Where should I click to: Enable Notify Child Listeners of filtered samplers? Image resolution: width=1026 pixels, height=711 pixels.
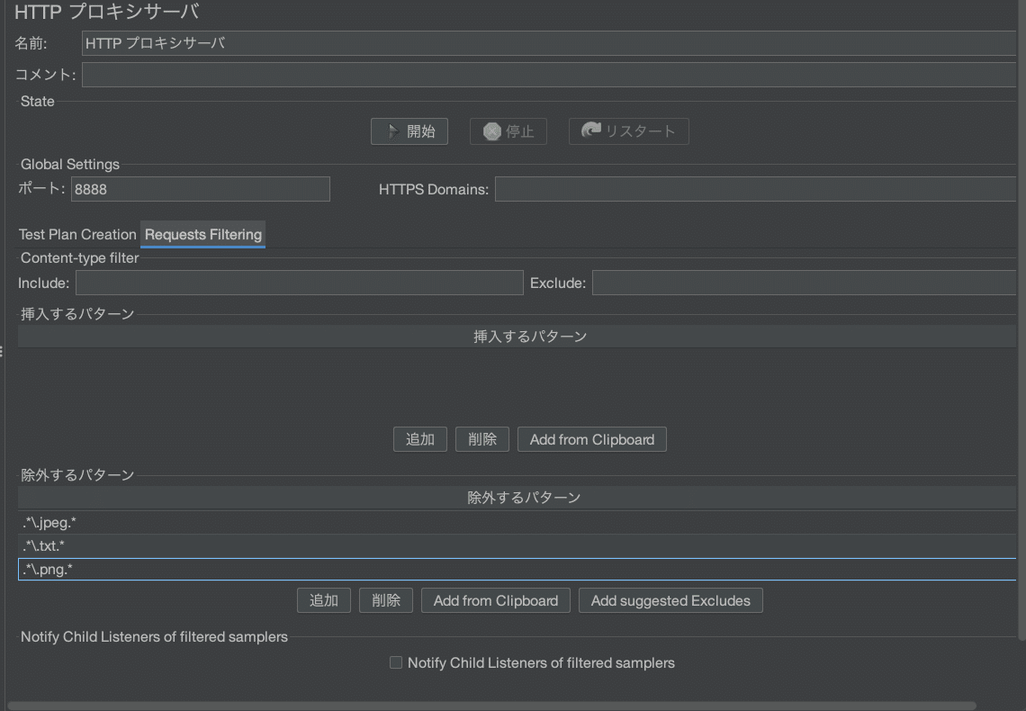coord(396,662)
